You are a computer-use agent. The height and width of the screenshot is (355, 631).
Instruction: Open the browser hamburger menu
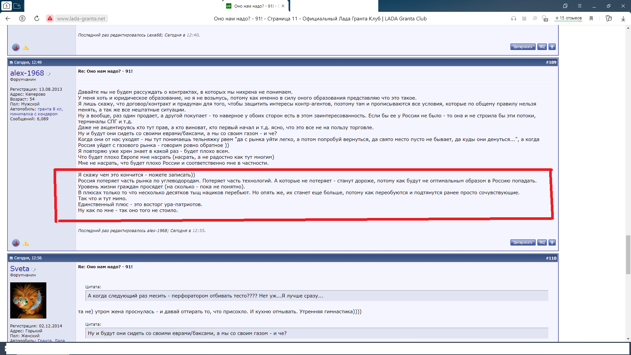580,6
